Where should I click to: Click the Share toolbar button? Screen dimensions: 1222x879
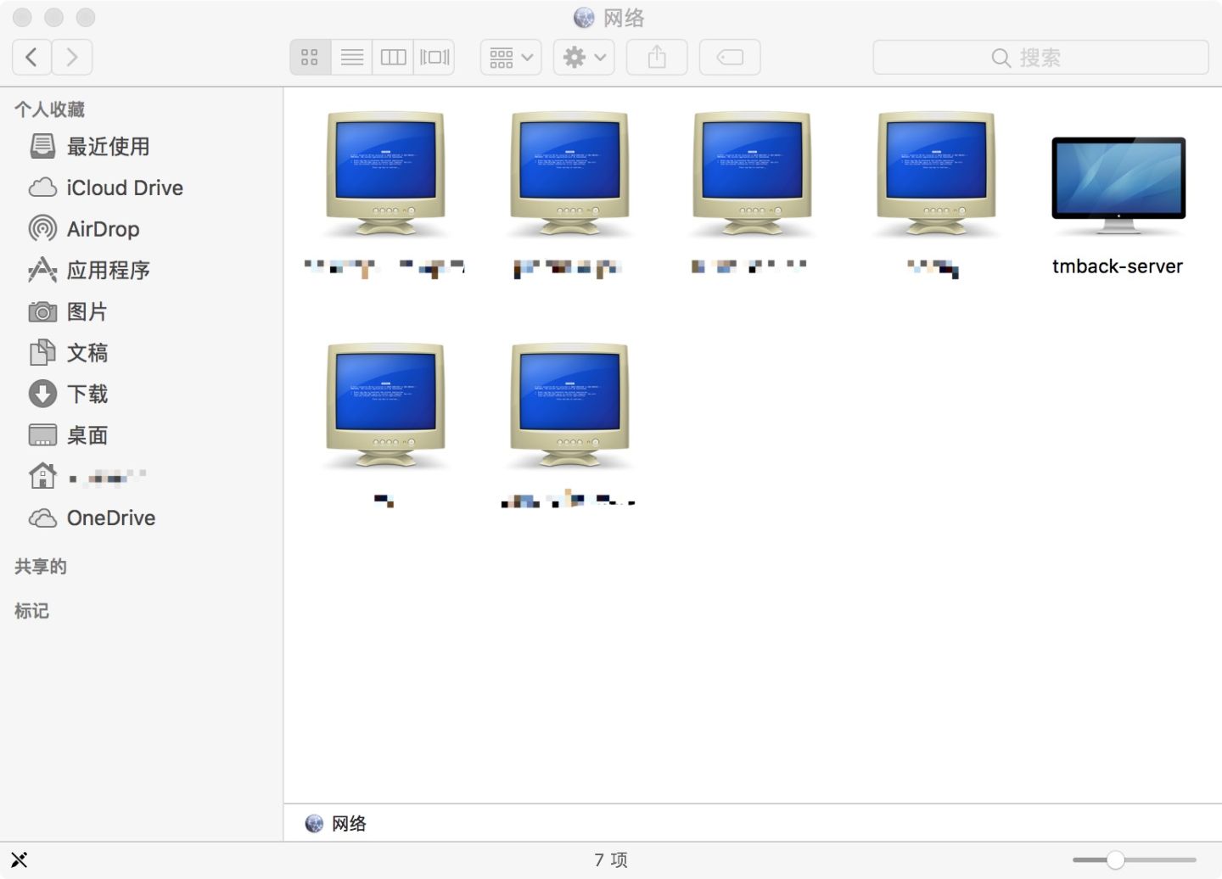[657, 57]
